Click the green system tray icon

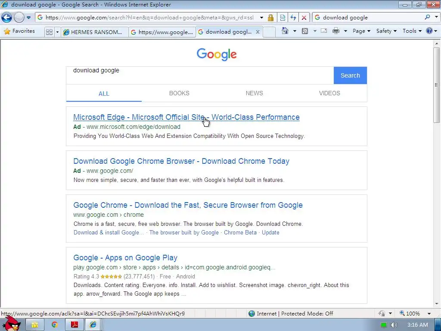click(384, 325)
